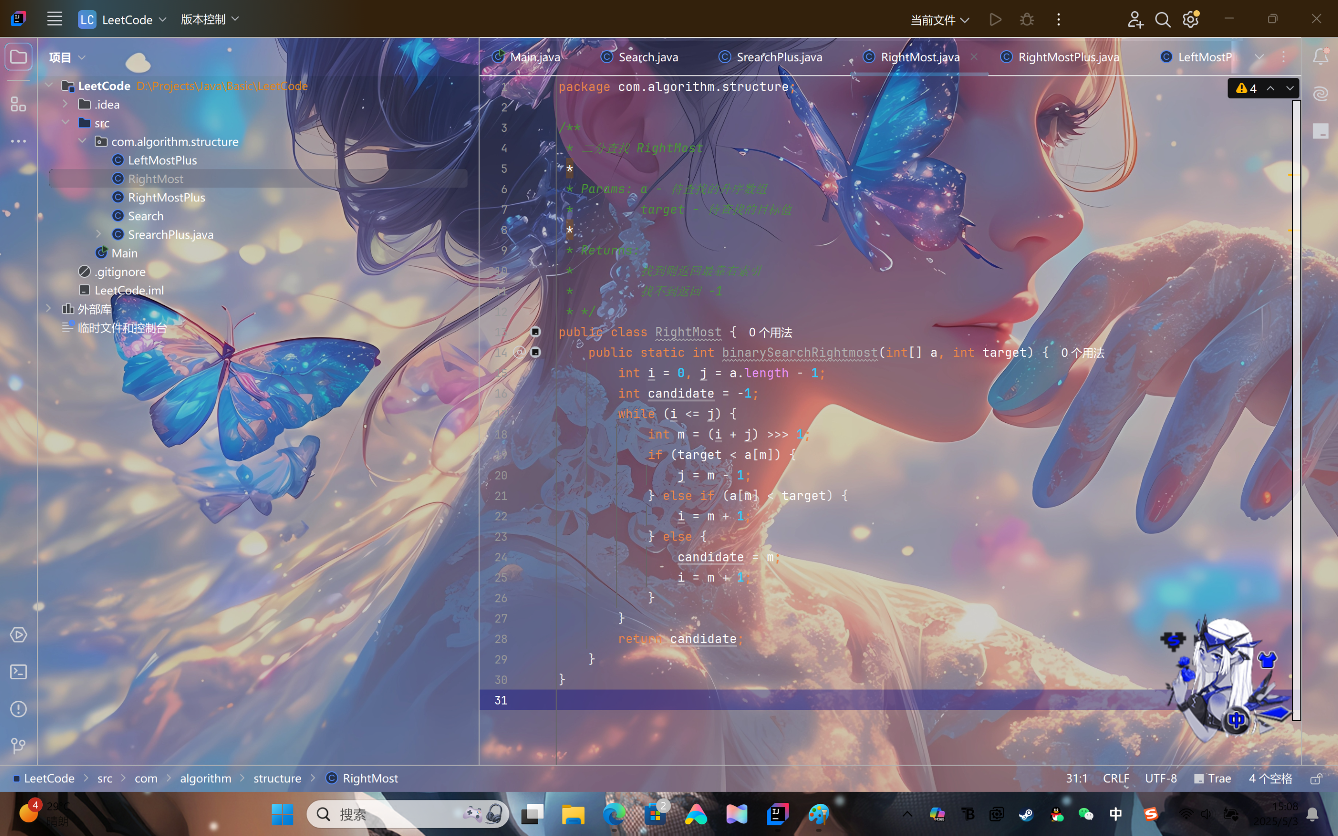This screenshot has height=836, width=1338.
Task: Open Code With Me collaboration icon
Action: coord(1135,19)
